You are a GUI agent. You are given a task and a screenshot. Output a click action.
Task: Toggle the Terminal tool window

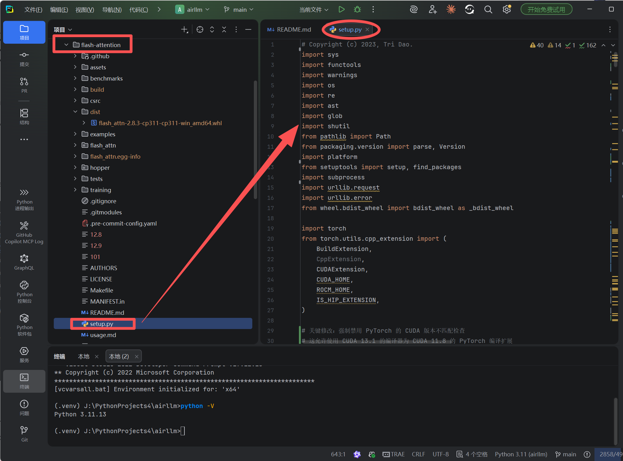tap(24, 381)
